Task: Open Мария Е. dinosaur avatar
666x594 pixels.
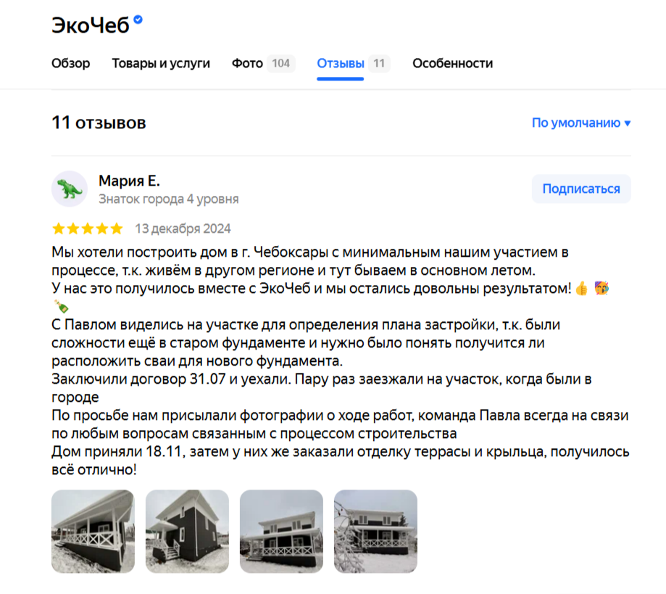Action: 70,189
